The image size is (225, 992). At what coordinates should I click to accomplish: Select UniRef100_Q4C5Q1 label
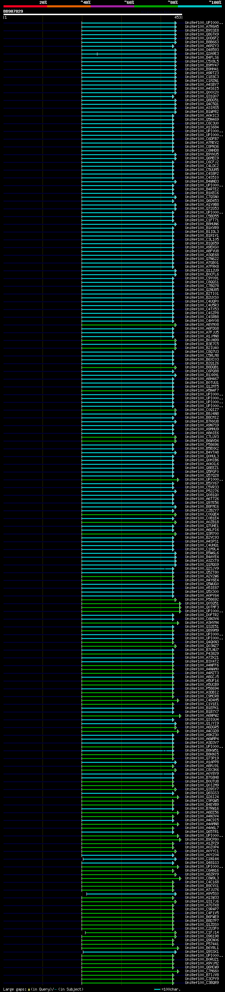[x=202, y=104]
